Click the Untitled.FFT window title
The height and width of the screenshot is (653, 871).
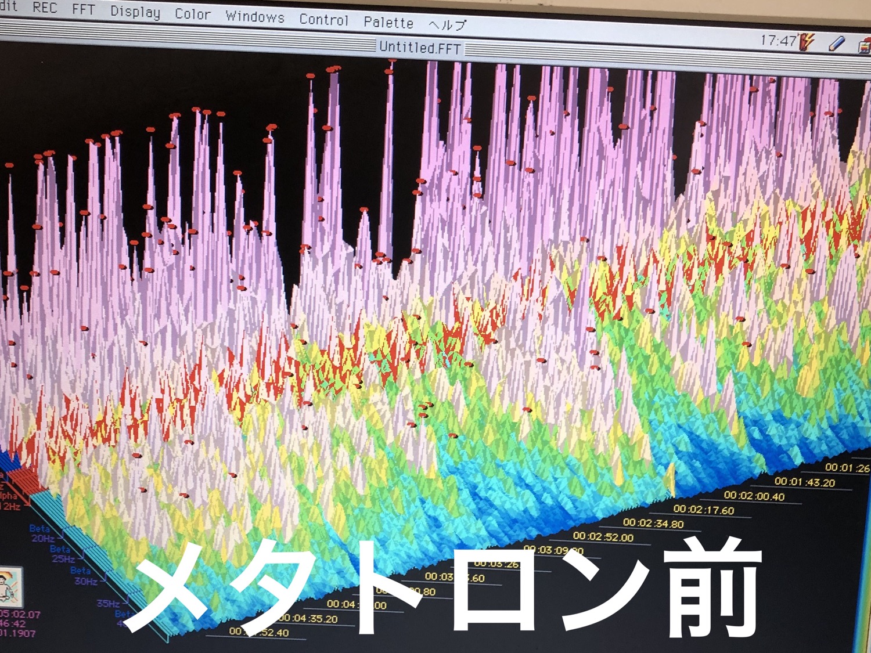point(419,48)
